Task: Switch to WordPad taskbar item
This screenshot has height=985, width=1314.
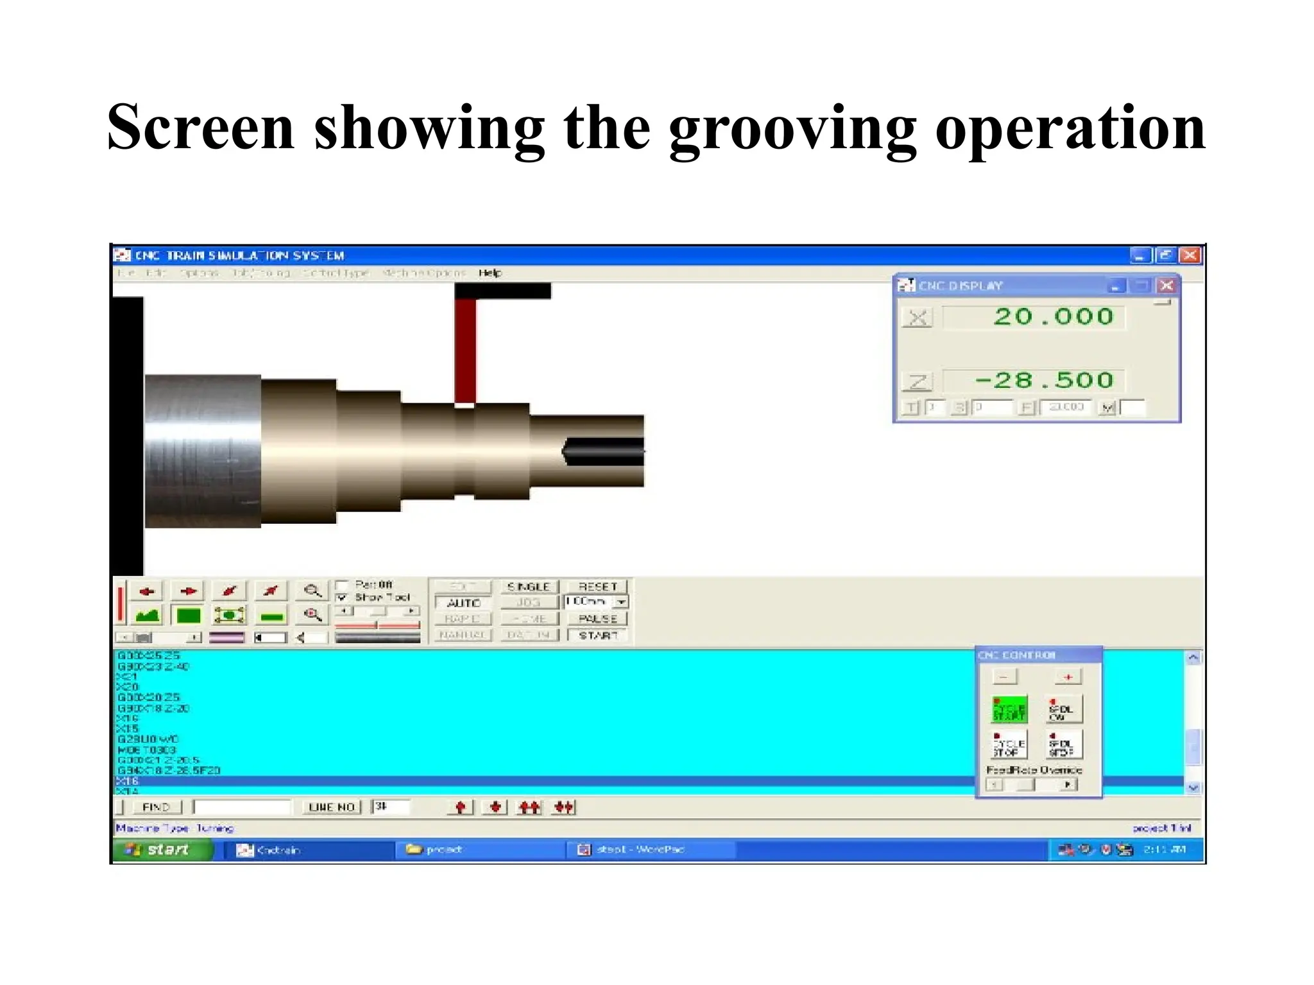Action: pyautogui.click(x=650, y=850)
